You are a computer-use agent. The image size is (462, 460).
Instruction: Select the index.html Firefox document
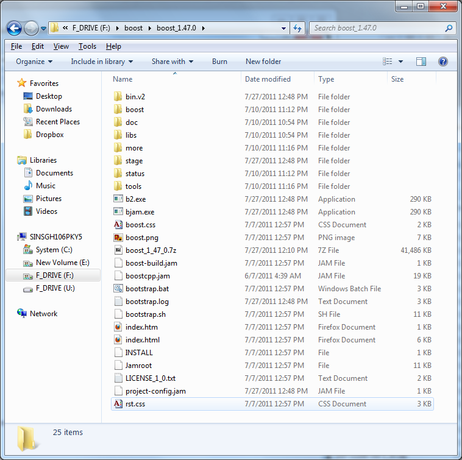pos(272,340)
